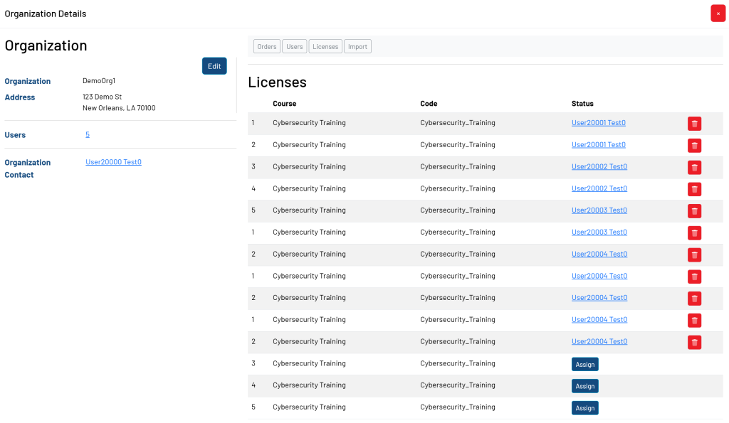This screenshot has width=729, height=423.
Task: Delete license 1 assigned to User20001 Test0
Action: (694, 124)
